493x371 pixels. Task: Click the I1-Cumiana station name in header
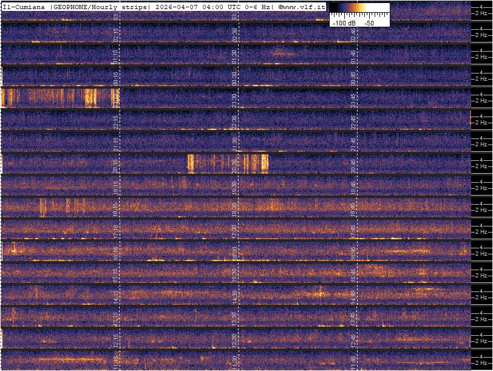(24, 7)
